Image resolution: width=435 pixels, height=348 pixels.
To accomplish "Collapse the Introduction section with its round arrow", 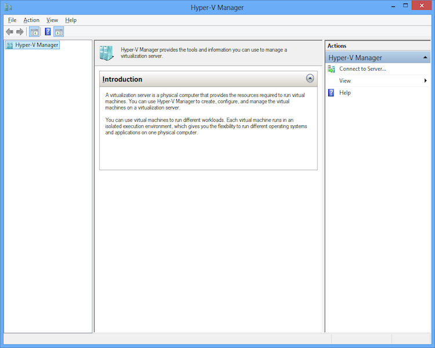I will [310, 78].
